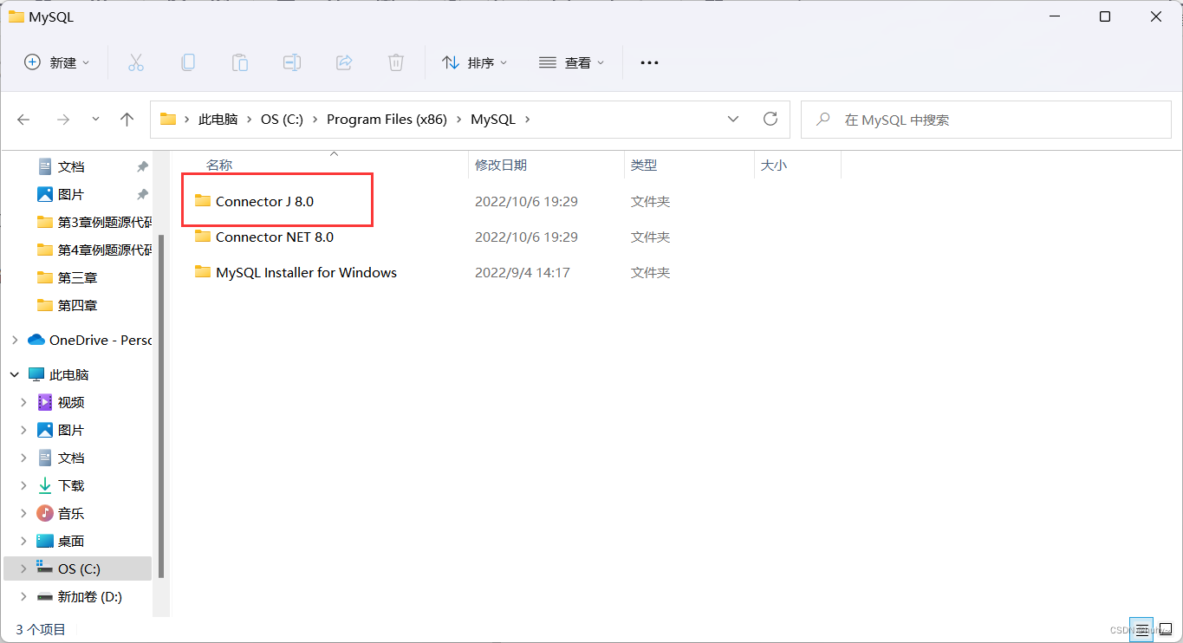Click the date 2022/9/4 14:17
Screen dimensions: 1183x643
(x=523, y=272)
